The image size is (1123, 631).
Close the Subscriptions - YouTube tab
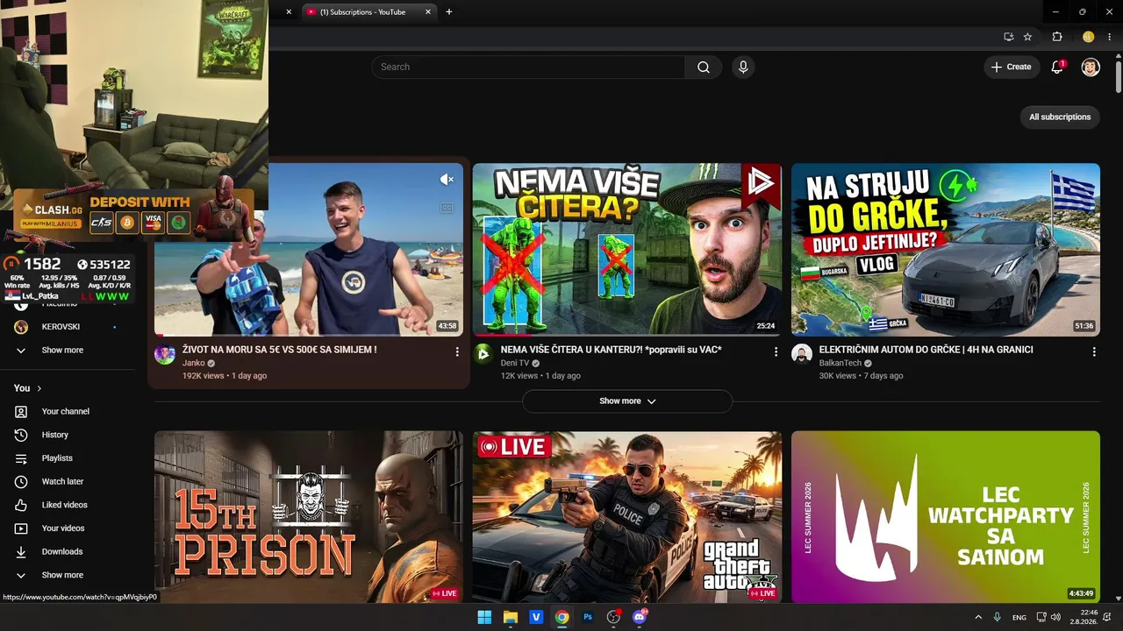coord(428,12)
